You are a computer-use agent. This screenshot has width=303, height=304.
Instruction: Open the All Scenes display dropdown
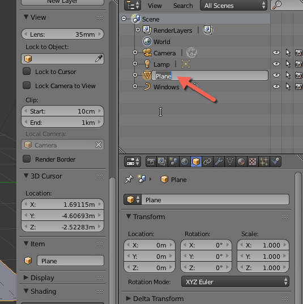click(x=233, y=6)
